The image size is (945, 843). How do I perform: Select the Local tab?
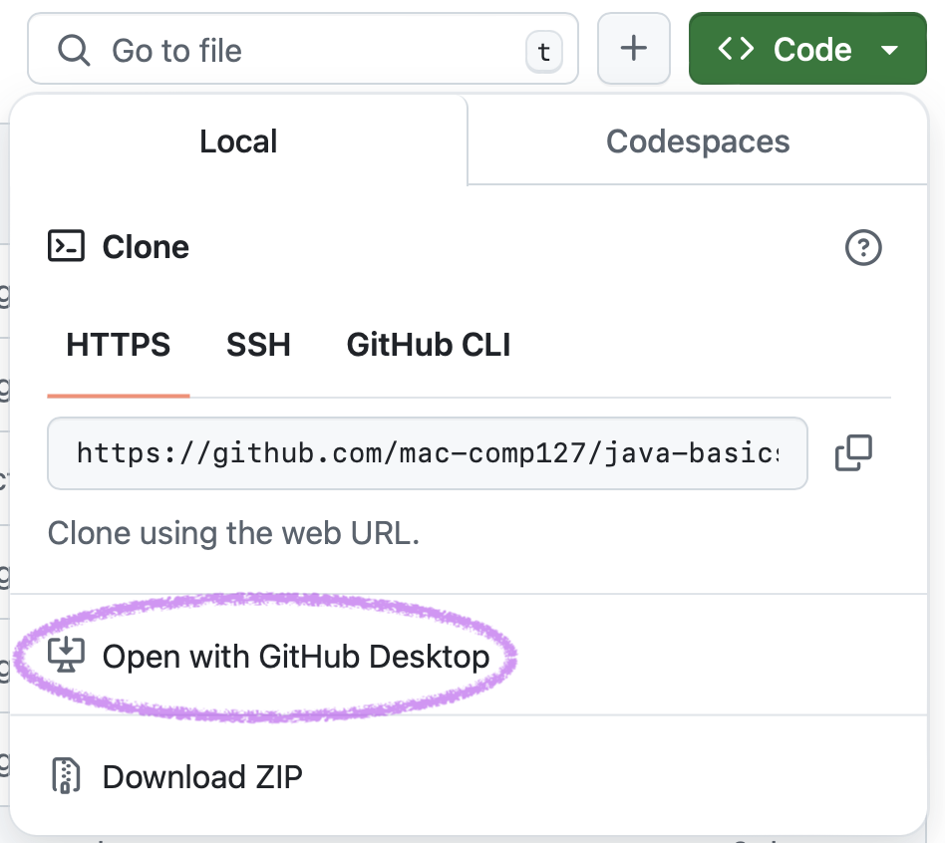click(x=237, y=140)
